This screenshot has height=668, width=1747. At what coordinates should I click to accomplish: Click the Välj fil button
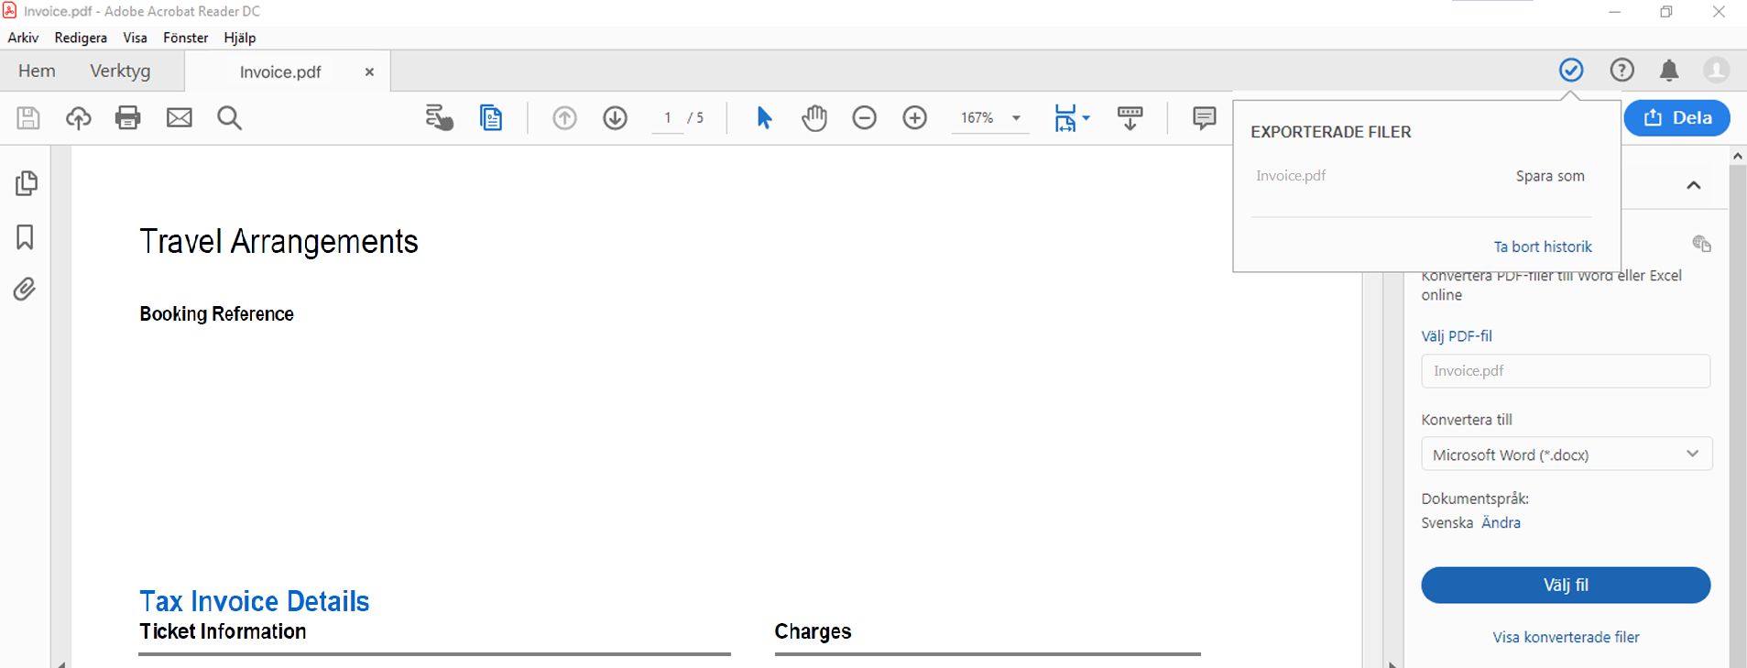point(1566,585)
